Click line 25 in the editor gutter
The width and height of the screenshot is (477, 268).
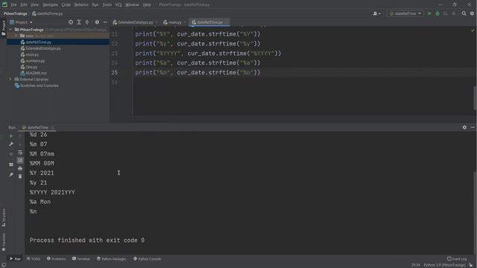pos(114,73)
